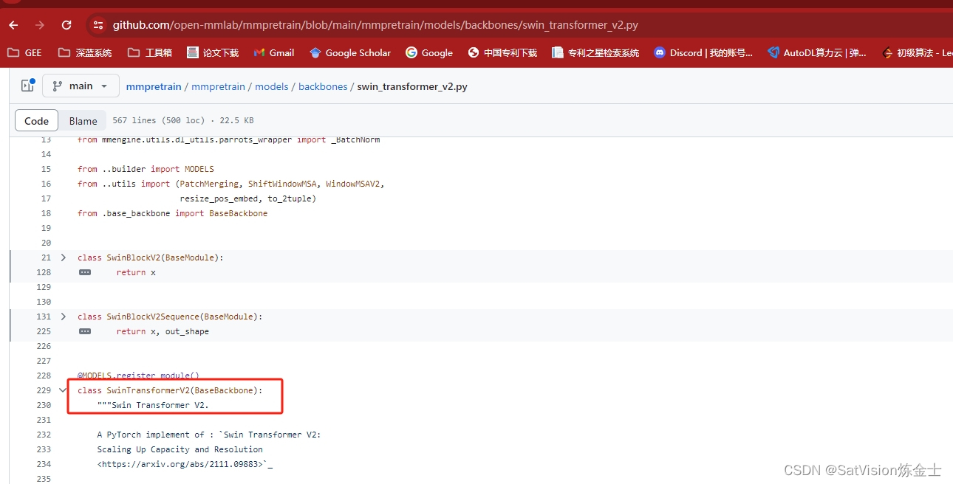Reload the page with refresh icon
Screen dimensions: 953x484
point(66,25)
